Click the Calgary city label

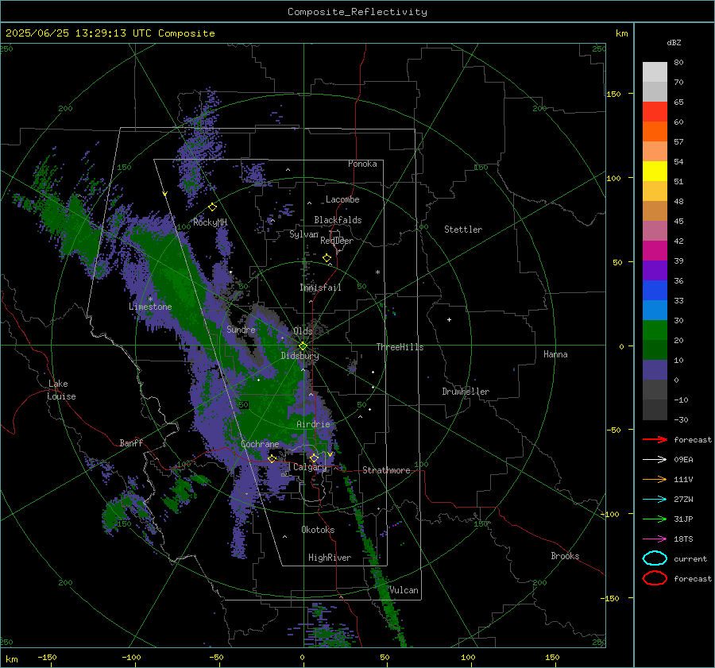coord(310,467)
